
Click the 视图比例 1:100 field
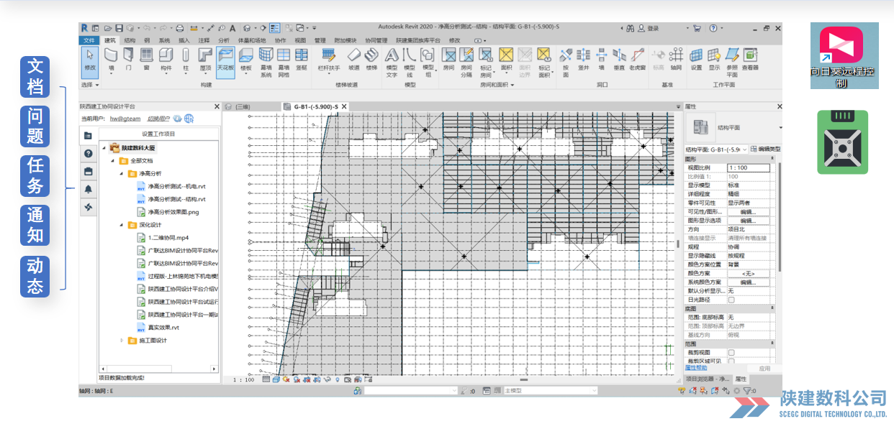coord(748,168)
